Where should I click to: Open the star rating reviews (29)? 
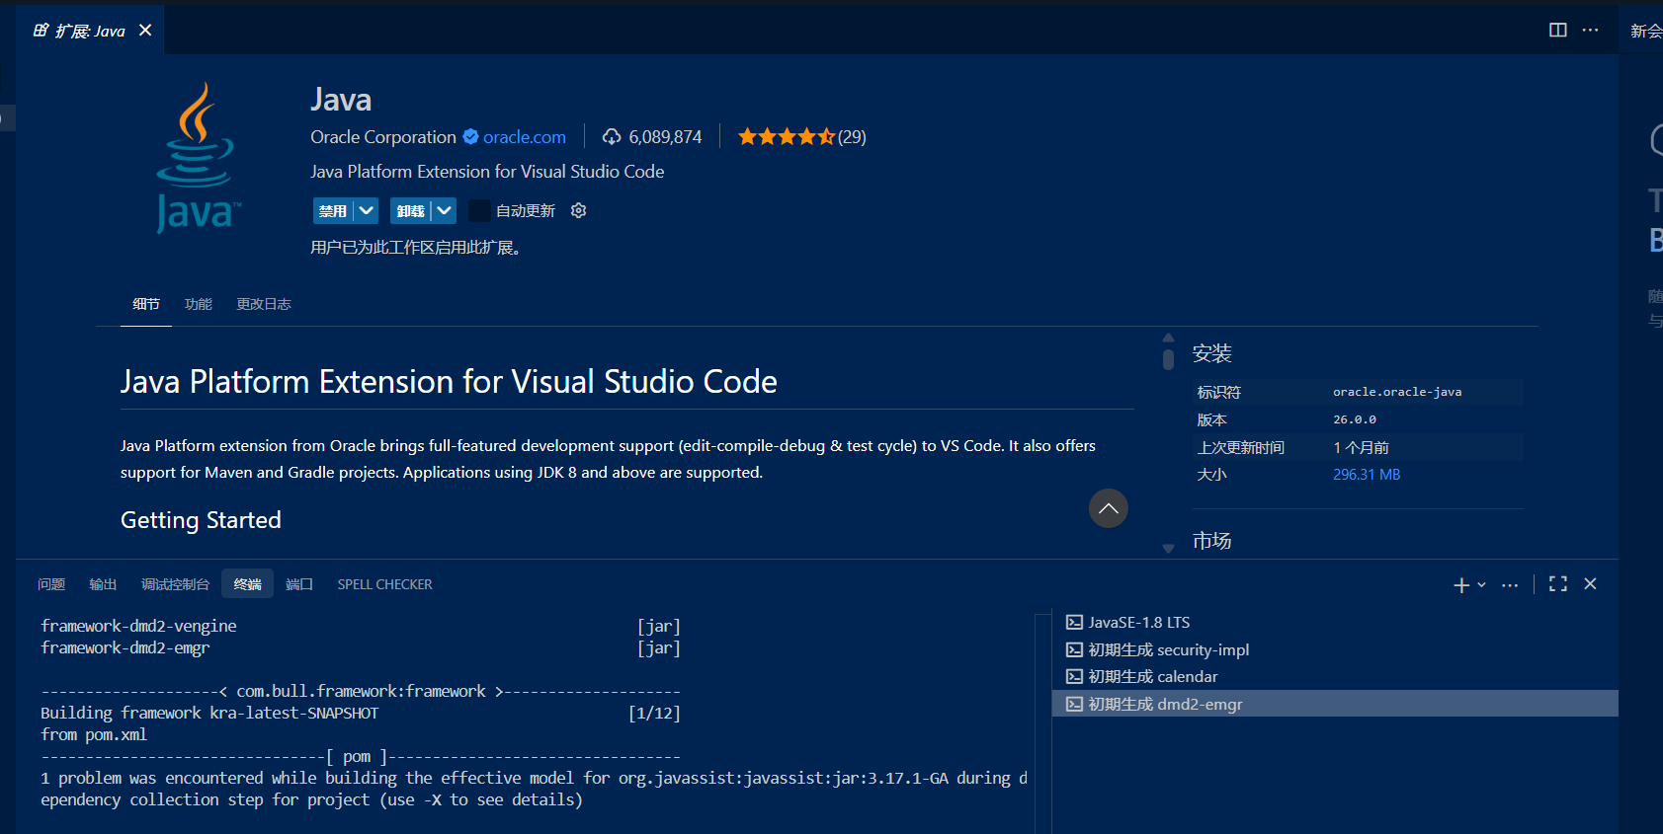point(801,137)
